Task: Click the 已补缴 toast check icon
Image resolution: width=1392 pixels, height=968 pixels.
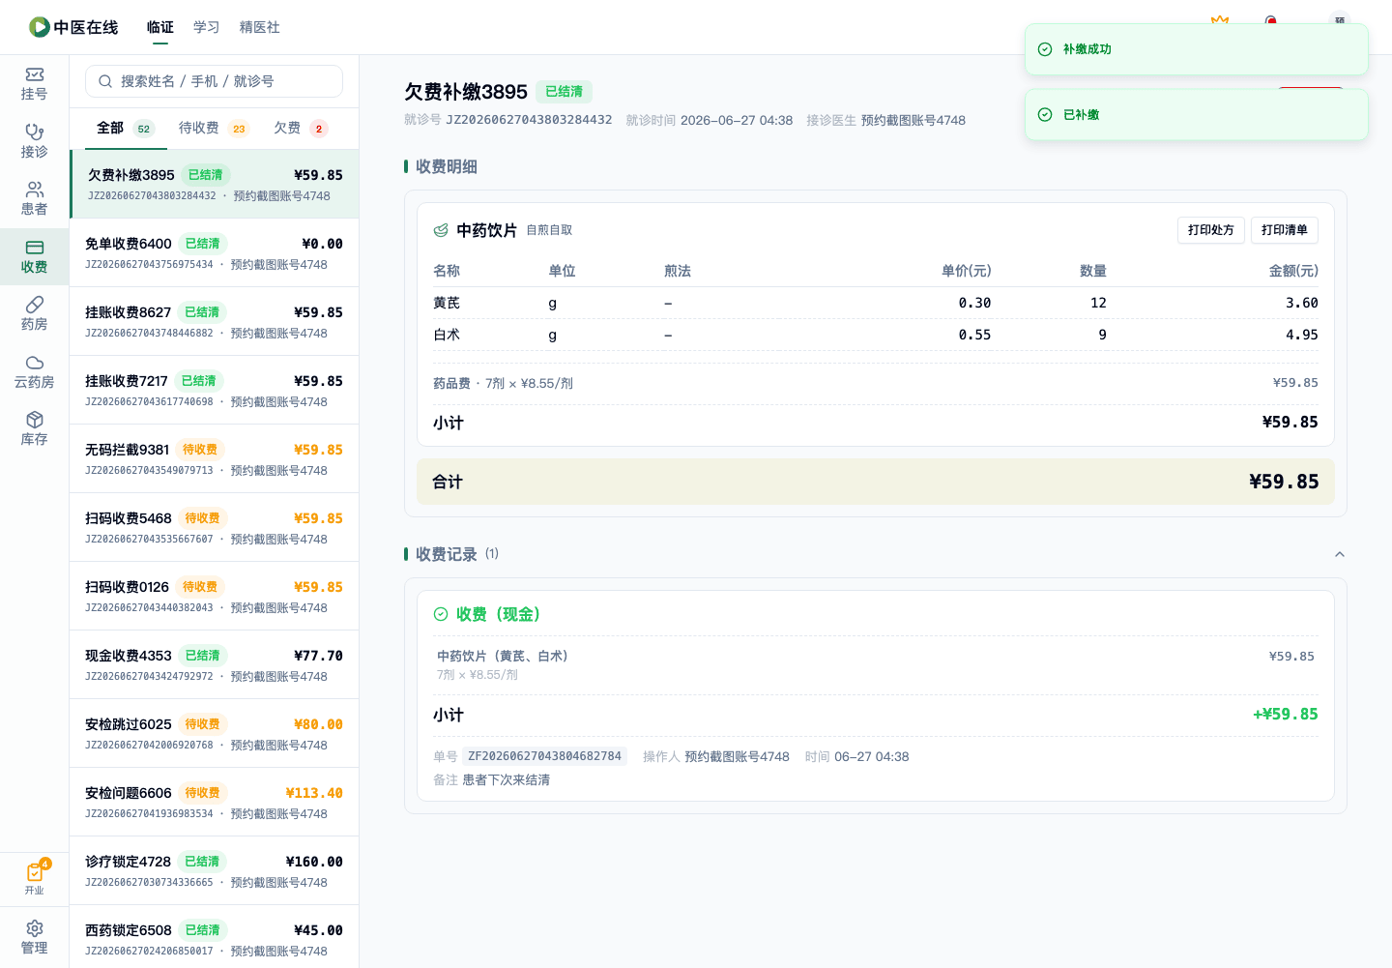Action: coord(1045,114)
